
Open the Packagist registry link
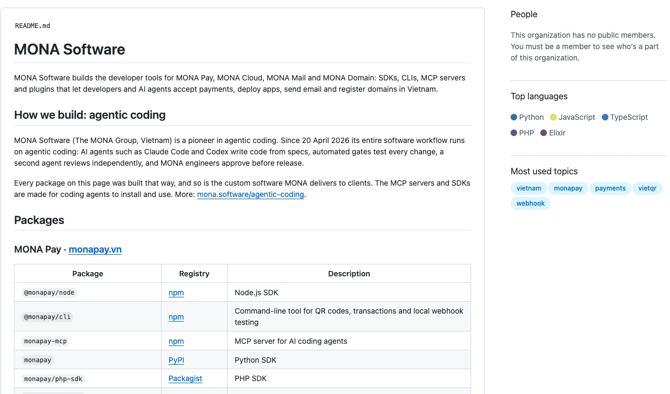(x=185, y=378)
